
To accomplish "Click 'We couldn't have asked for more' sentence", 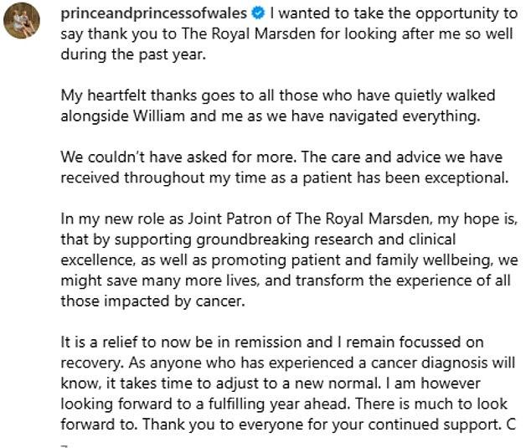I will [178, 157].
